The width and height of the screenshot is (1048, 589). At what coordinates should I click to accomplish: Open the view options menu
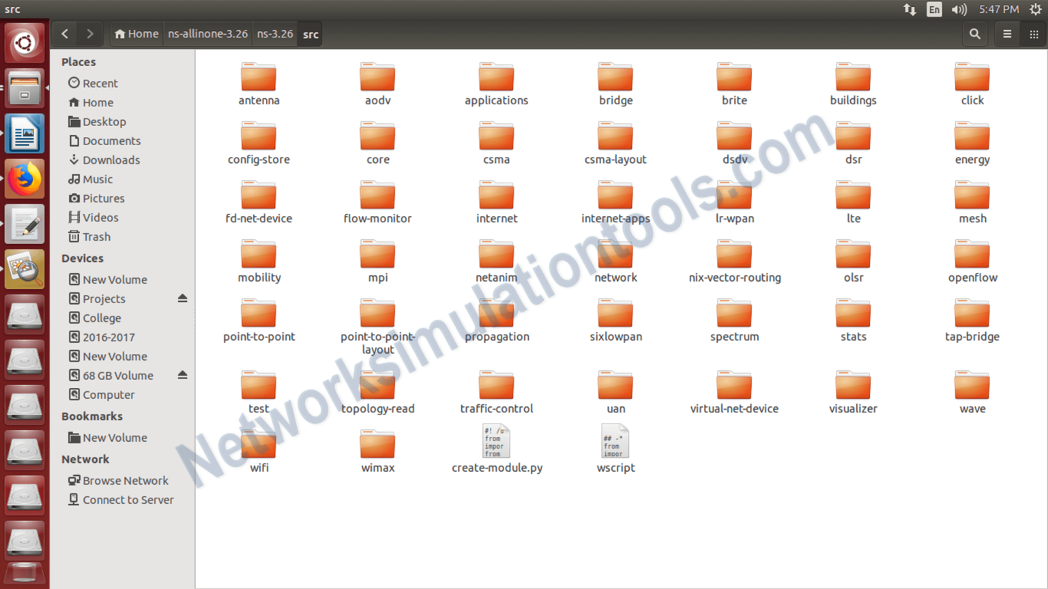(1033, 33)
